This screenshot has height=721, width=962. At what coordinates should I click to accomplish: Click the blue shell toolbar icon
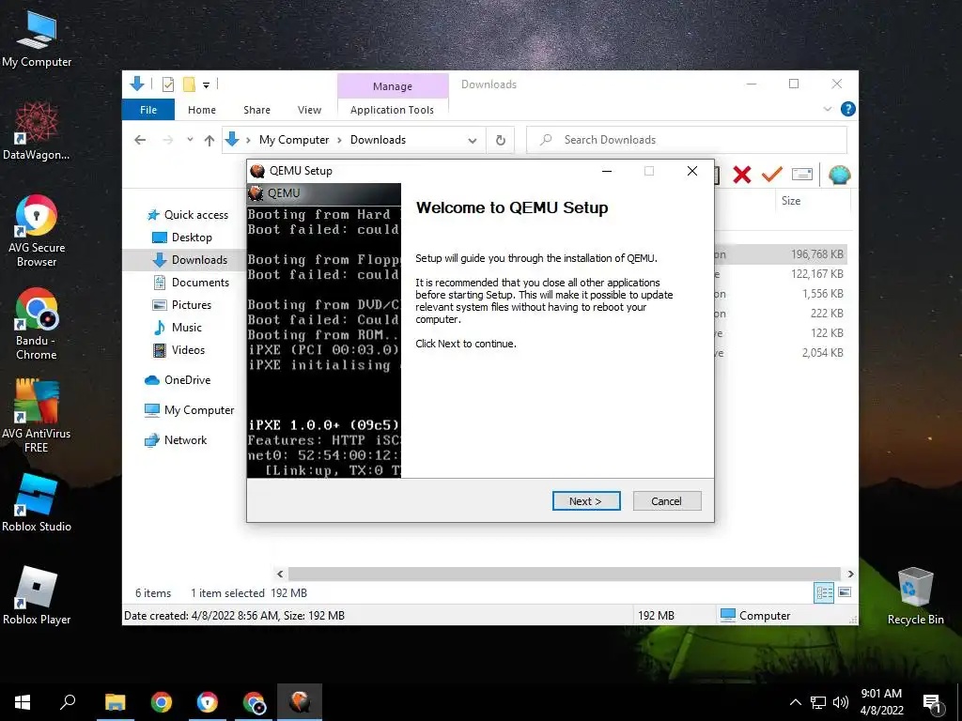point(839,175)
